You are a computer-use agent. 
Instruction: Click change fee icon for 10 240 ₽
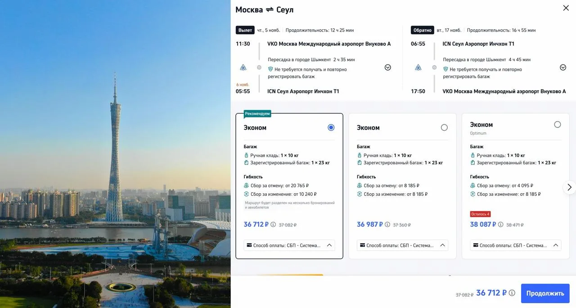pyautogui.click(x=246, y=194)
